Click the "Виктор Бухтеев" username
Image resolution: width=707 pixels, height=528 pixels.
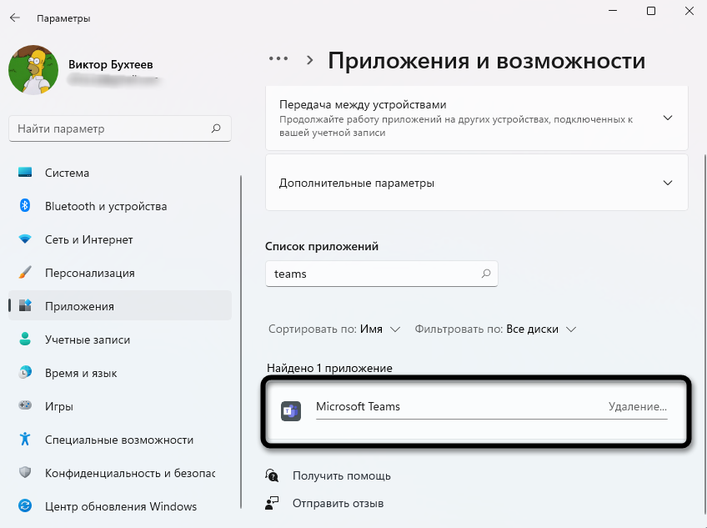click(110, 64)
